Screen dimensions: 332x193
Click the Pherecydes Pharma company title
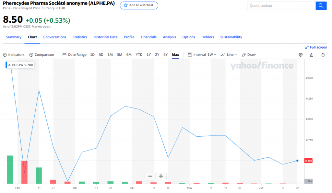click(59, 3)
